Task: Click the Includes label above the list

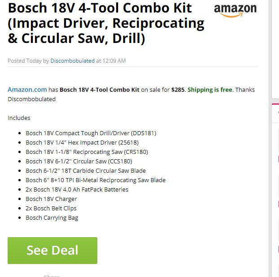Action: 19,118
